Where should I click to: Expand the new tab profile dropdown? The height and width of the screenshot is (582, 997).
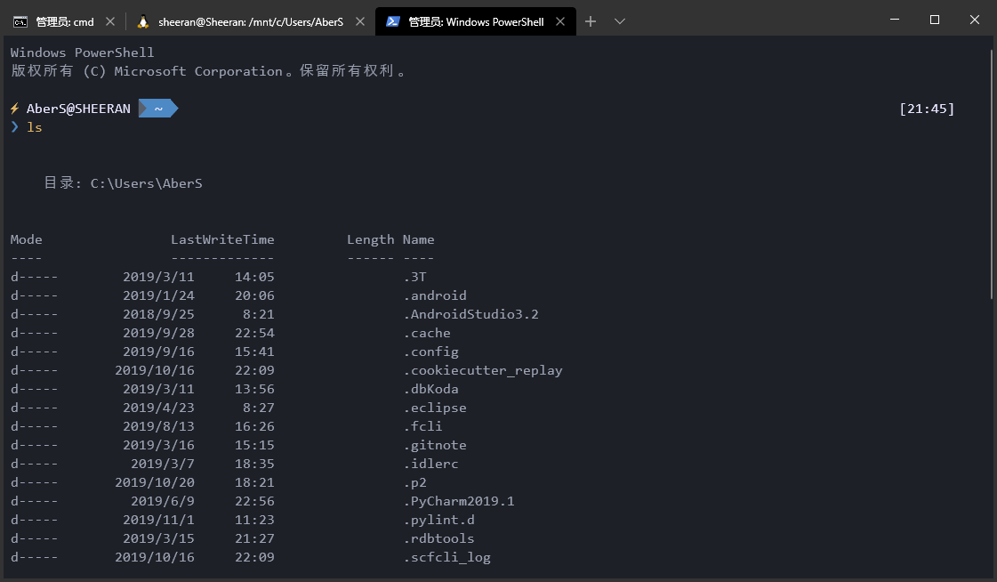[620, 21]
